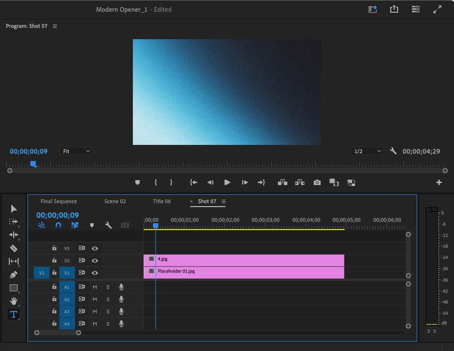Lock video track V3
The width and height of the screenshot is (454, 351).
(x=54, y=248)
